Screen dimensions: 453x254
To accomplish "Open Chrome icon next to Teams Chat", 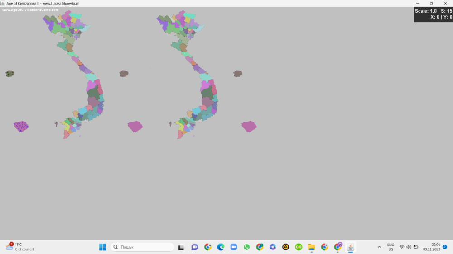I will [x=208, y=247].
